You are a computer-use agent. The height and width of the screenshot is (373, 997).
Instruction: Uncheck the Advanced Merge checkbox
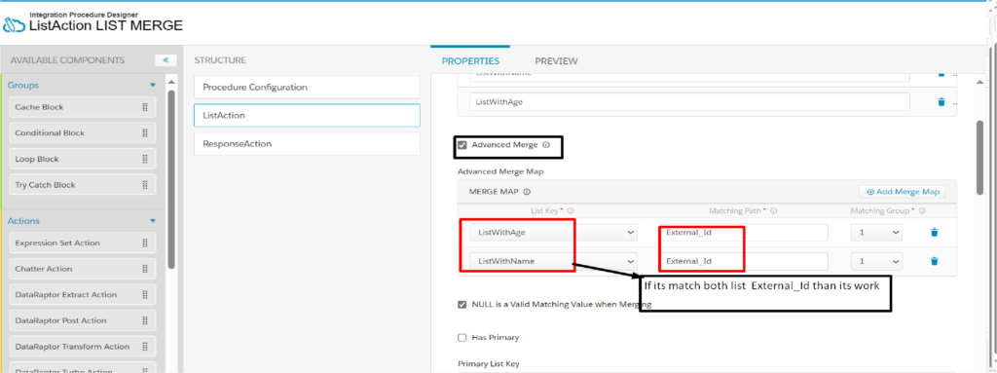(x=462, y=145)
